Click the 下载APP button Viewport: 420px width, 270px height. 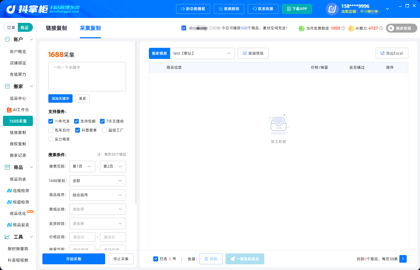click(x=297, y=9)
